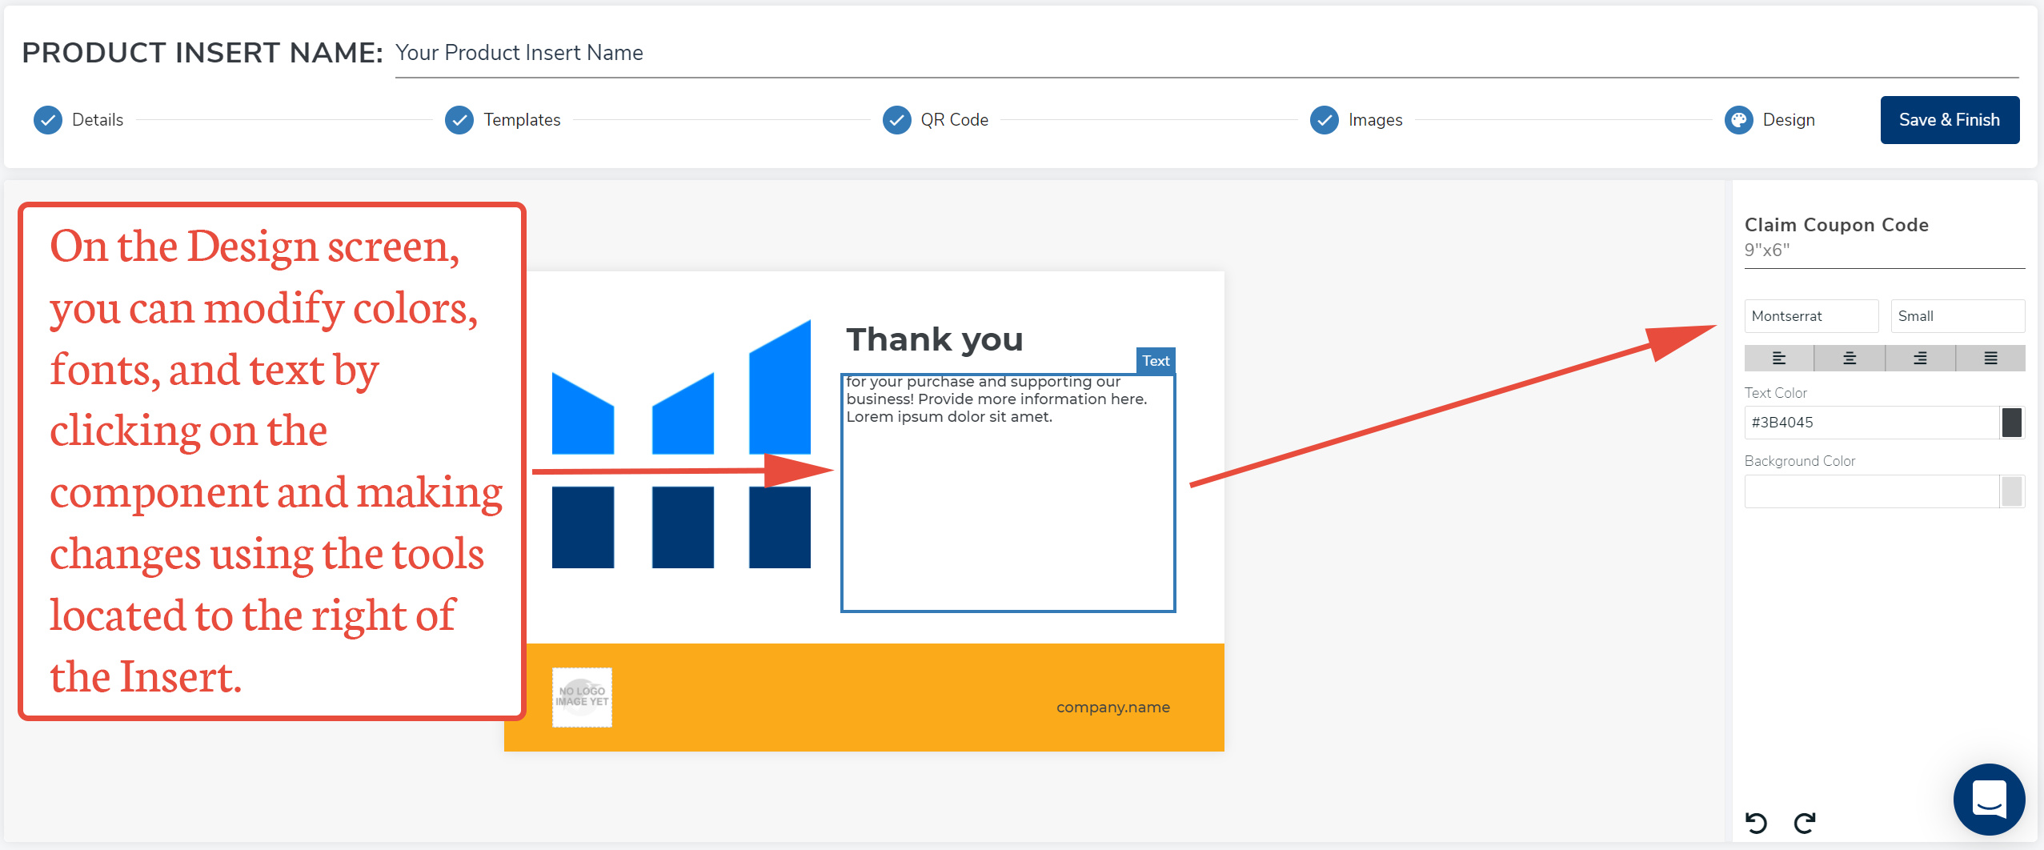Click the redo arrow icon
Viewport: 2044px width, 850px height.
click(x=1805, y=823)
